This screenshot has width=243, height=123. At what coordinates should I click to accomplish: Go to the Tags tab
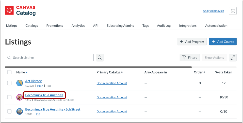pyautogui.click(x=145, y=26)
